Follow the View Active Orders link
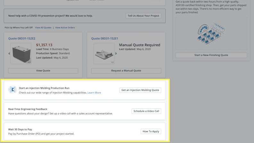254x143 pixels. (x=65, y=28)
